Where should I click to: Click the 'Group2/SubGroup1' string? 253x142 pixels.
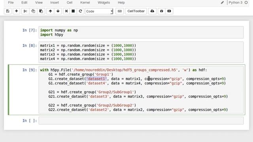pyautogui.click(x=115, y=92)
